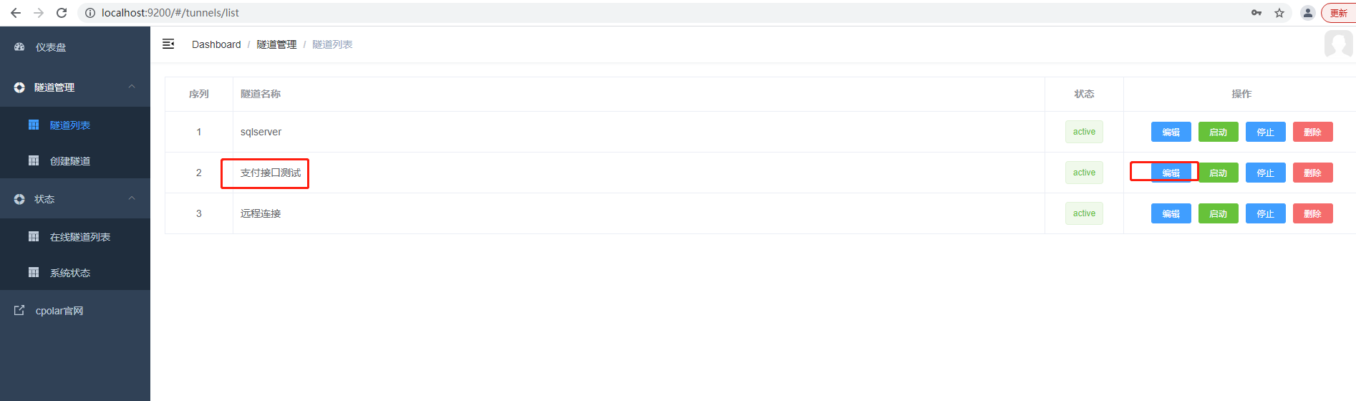Click the browser reload icon
The image size is (1356, 401).
pos(62,13)
